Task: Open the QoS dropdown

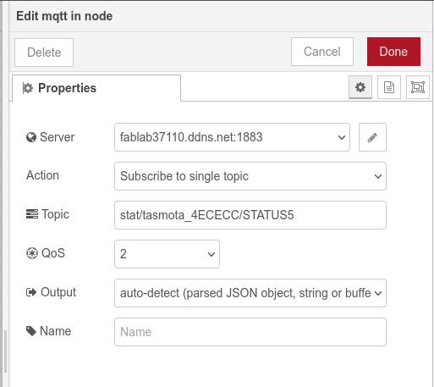Action: point(167,254)
